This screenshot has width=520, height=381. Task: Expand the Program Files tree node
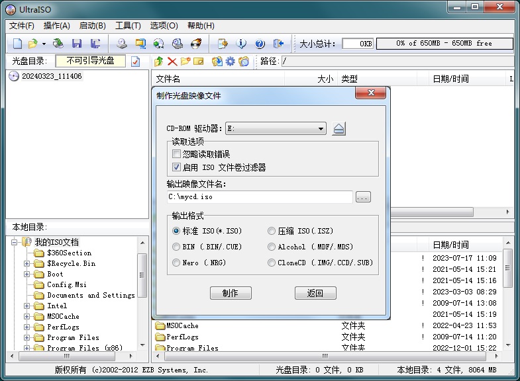point(27,337)
